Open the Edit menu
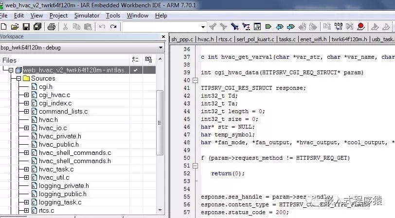This screenshot has height=218, width=395. point(19,16)
